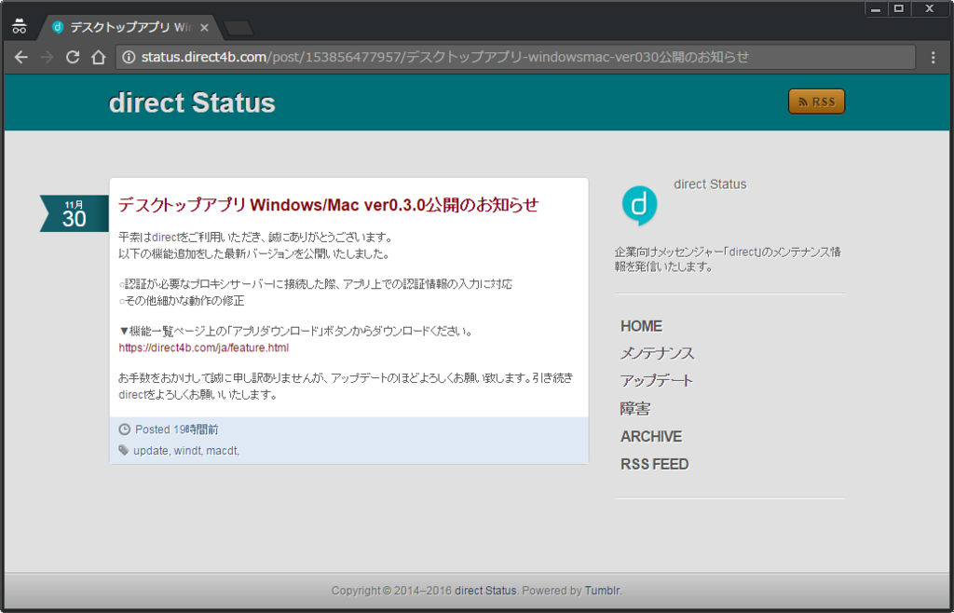Click the Posted 19時間前 timestamp
The image size is (954, 613).
[176, 429]
